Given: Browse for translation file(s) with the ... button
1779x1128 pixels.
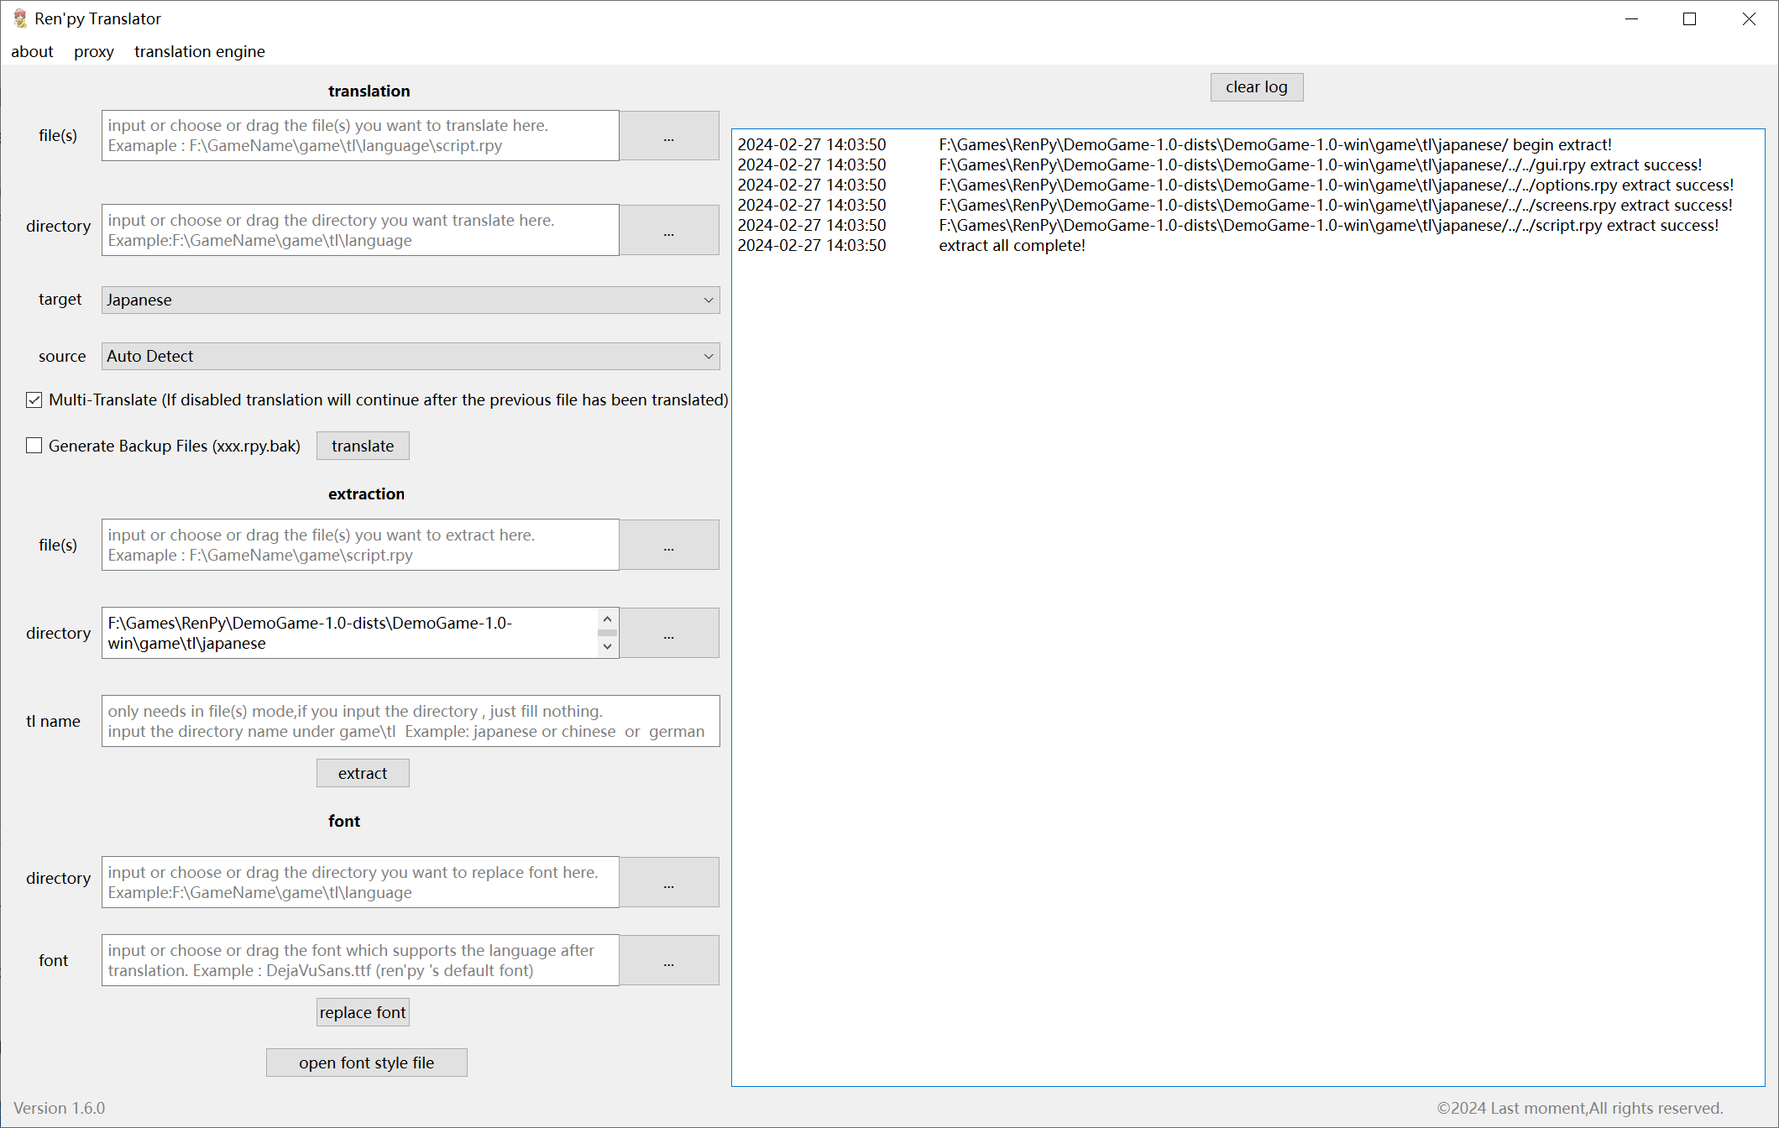Looking at the screenshot, I should pos(669,135).
